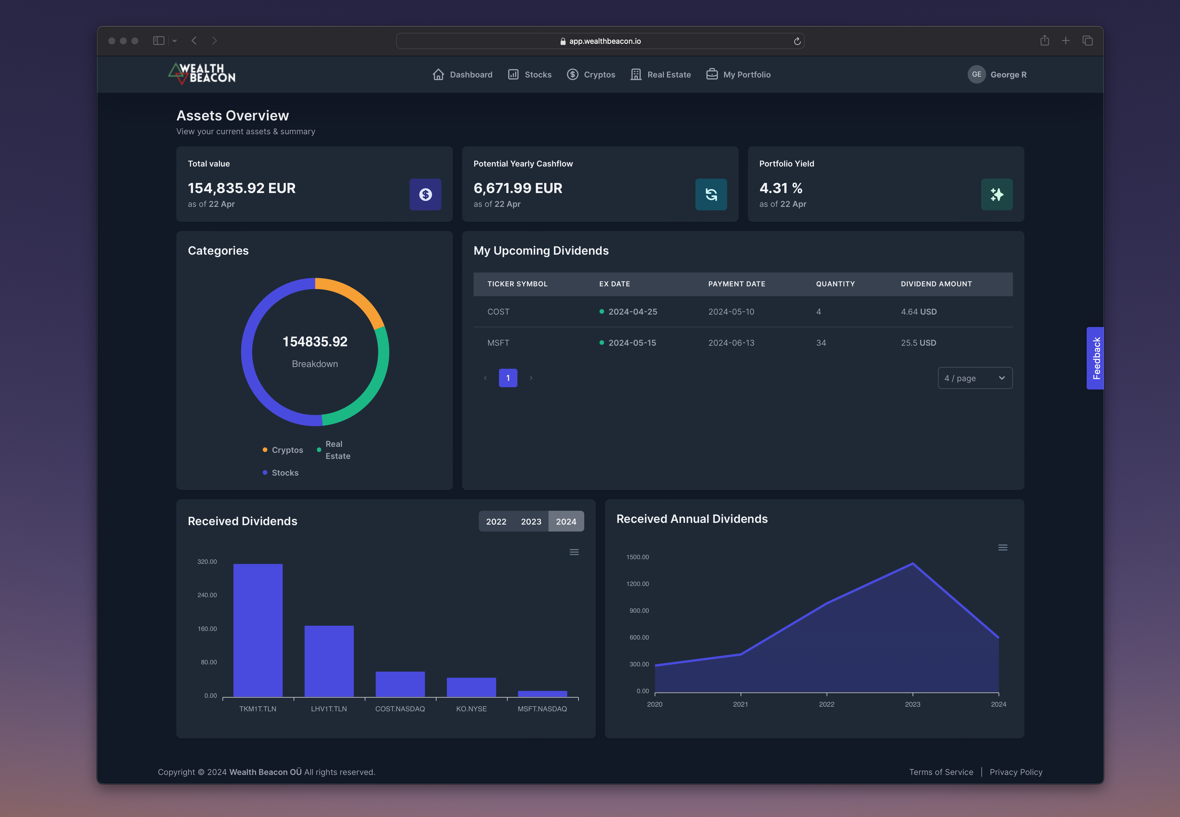Open the Privacy Policy link
The image size is (1180, 817).
[x=1016, y=772]
